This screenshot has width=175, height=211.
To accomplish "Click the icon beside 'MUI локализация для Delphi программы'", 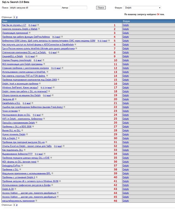I will (x=44, y=64).
